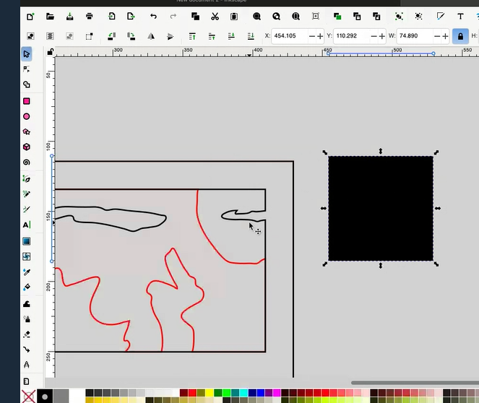The width and height of the screenshot is (479, 403).
Task: Select the Eraser tool
Action: (27, 334)
